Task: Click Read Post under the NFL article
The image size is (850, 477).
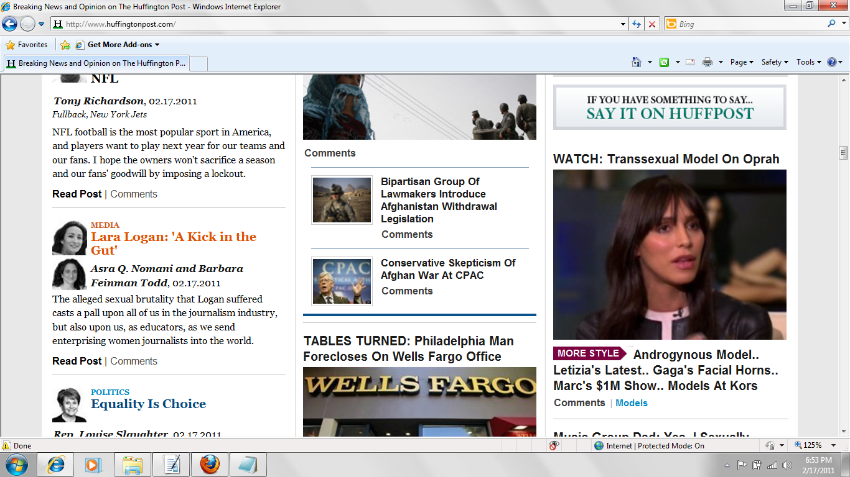Action: click(77, 194)
